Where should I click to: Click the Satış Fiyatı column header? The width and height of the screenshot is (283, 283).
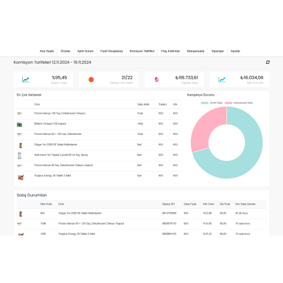(x=190, y=204)
